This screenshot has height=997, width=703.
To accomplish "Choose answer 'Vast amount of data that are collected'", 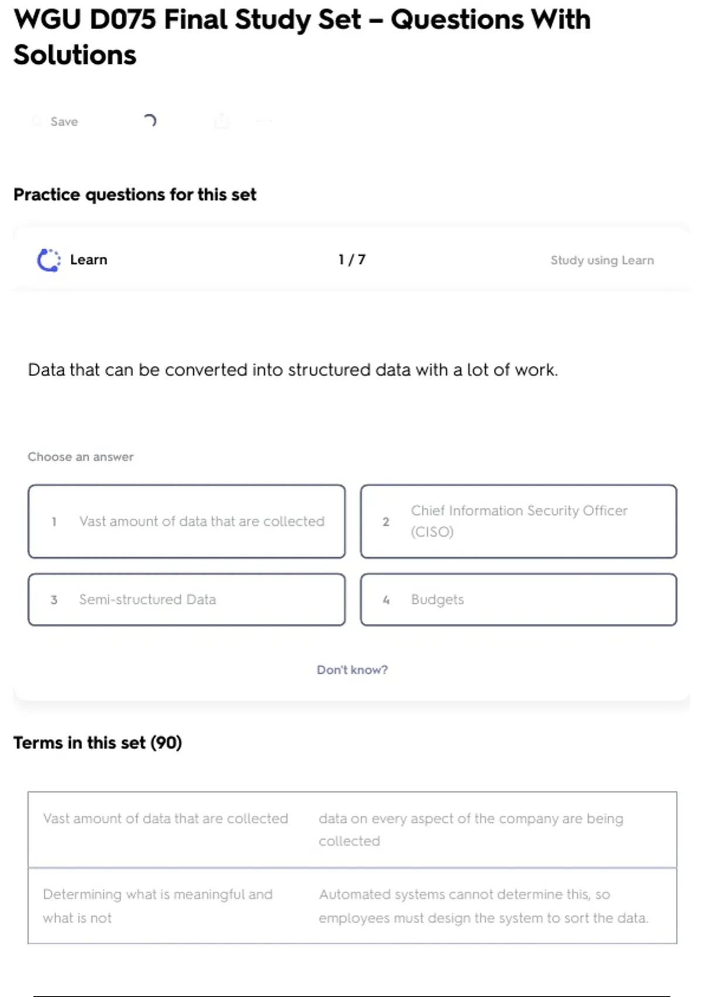I will [186, 521].
